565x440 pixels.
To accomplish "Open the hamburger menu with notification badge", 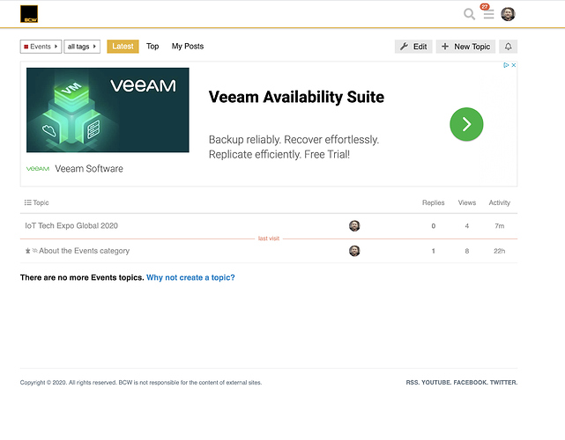I will pos(488,14).
